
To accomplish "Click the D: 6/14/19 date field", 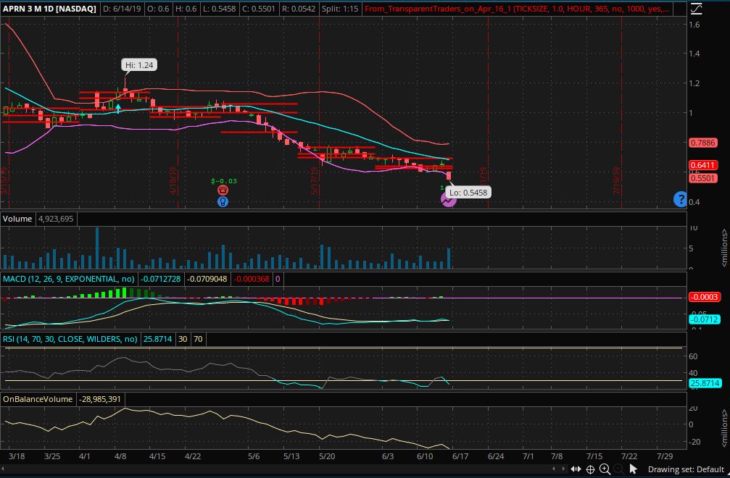I will click(x=122, y=9).
